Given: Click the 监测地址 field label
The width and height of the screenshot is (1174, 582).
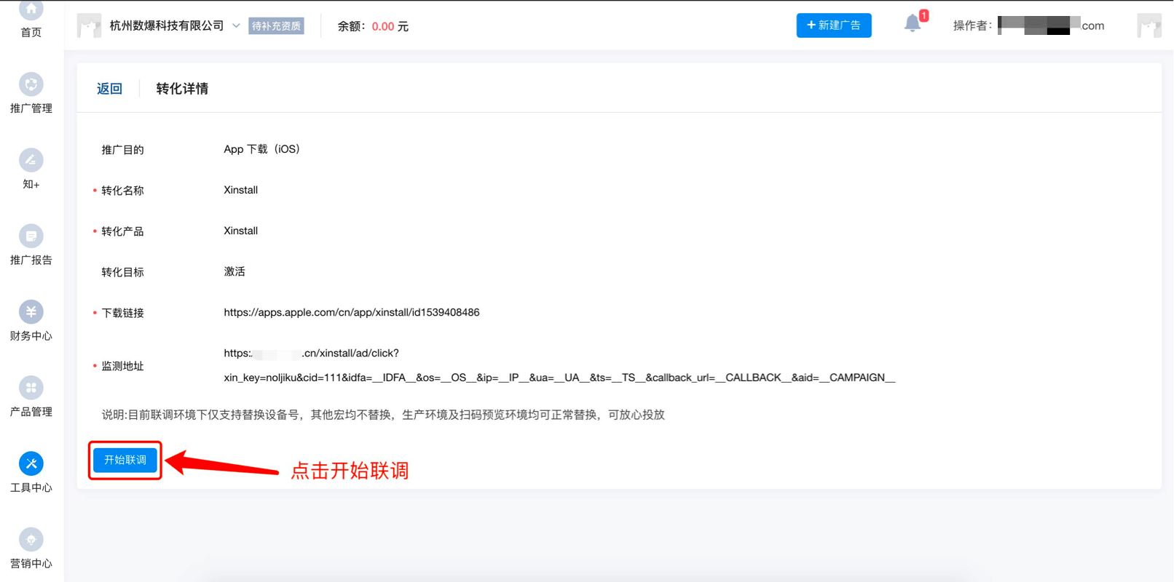Looking at the screenshot, I should pyautogui.click(x=122, y=366).
